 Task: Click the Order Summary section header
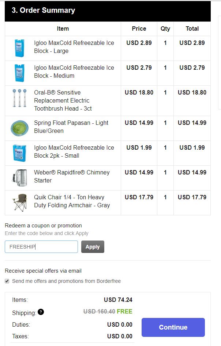pyautogui.click(x=44, y=10)
